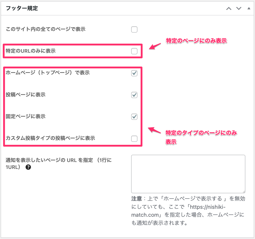Untick the 固定ページに表示 checkbox
Viewport: 255px width, 239px height.
[x=134, y=117]
